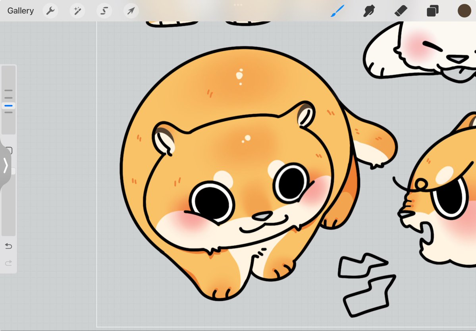Undo the last stroke

click(8, 246)
